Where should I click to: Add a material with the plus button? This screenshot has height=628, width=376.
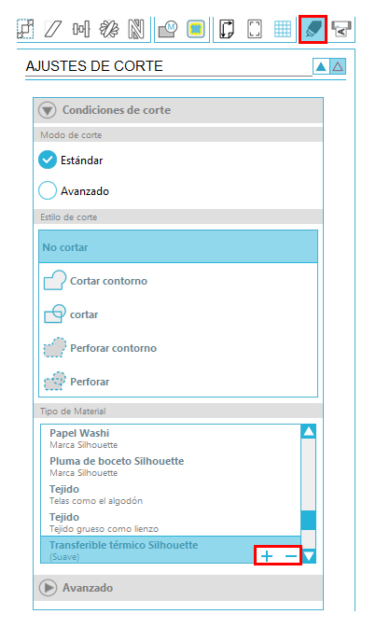[266, 555]
